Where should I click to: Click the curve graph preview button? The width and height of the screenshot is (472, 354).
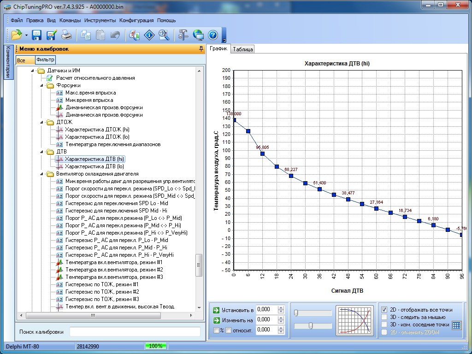tap(354, 319)
